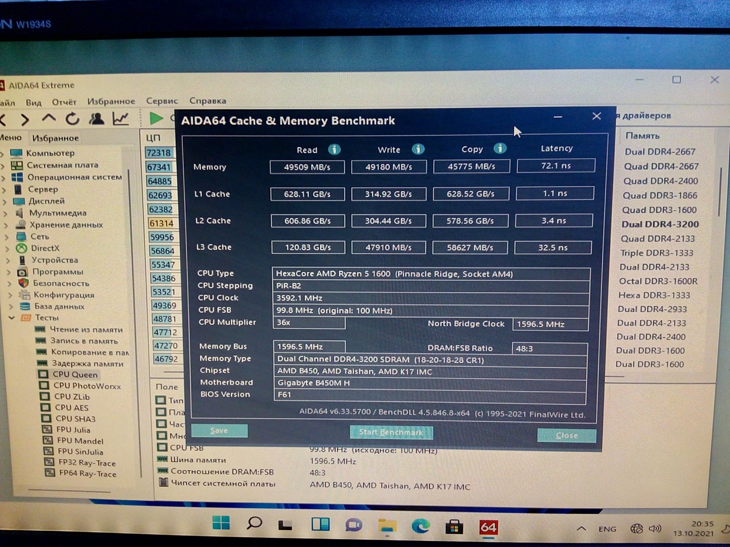Image resolution: width=730 pixels, height=547 pixels.
Task: Select the CPU AES test
Action: [x=72, y=408]
